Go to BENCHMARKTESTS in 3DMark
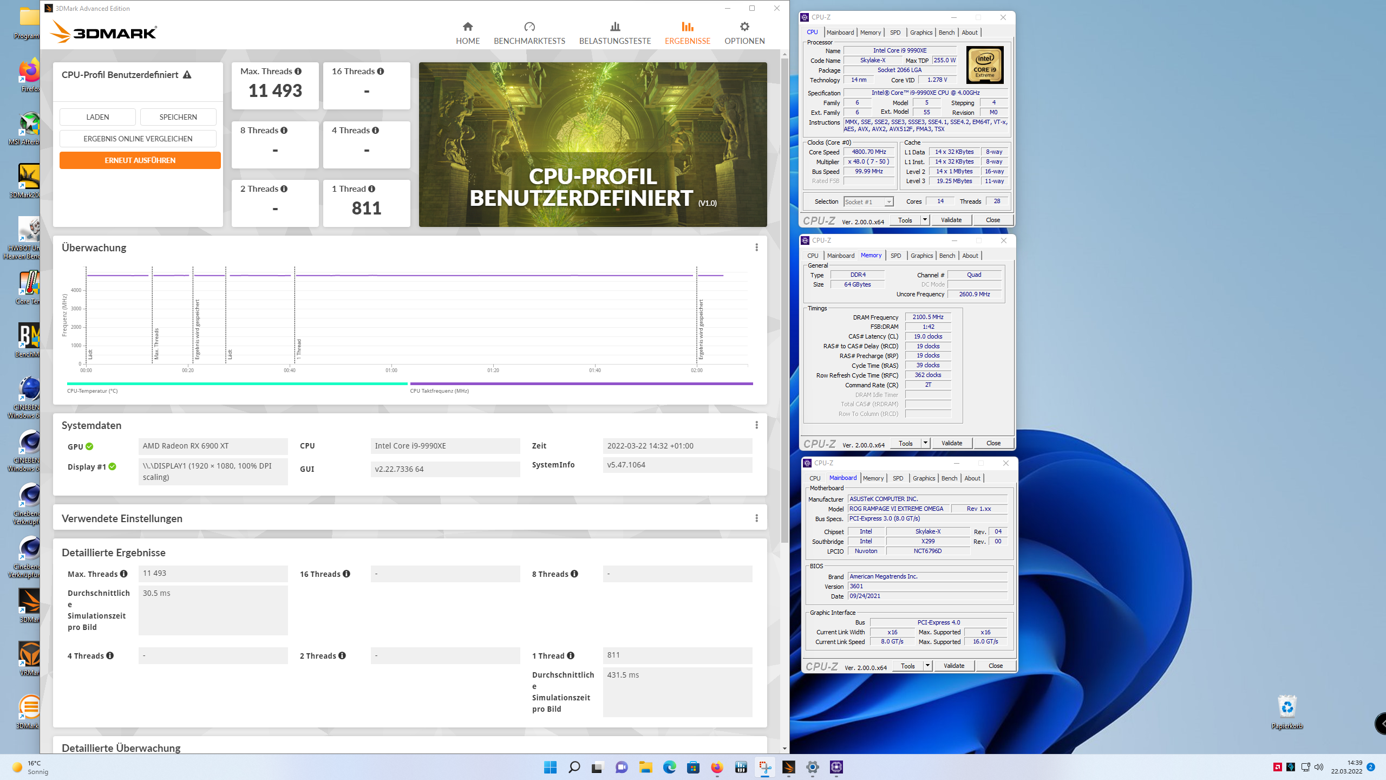 (529, 33)
